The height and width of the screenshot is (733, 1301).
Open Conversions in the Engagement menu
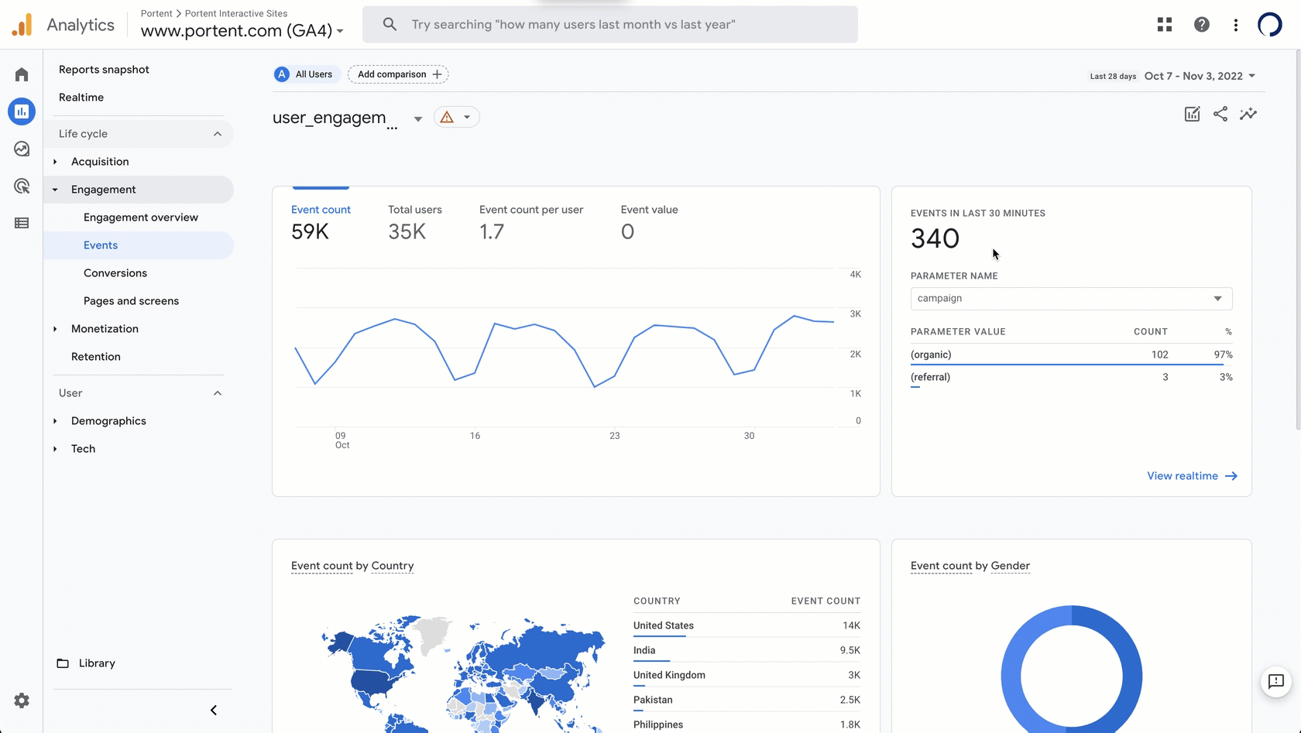[x=115, y=273]
